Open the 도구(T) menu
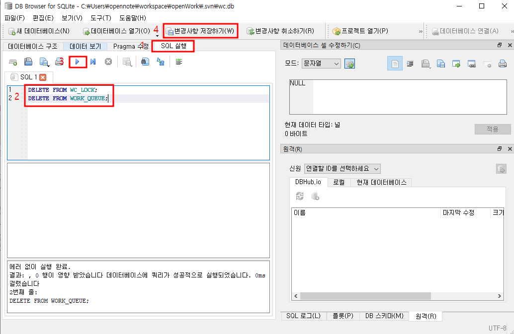 click(x=101, y=18)
